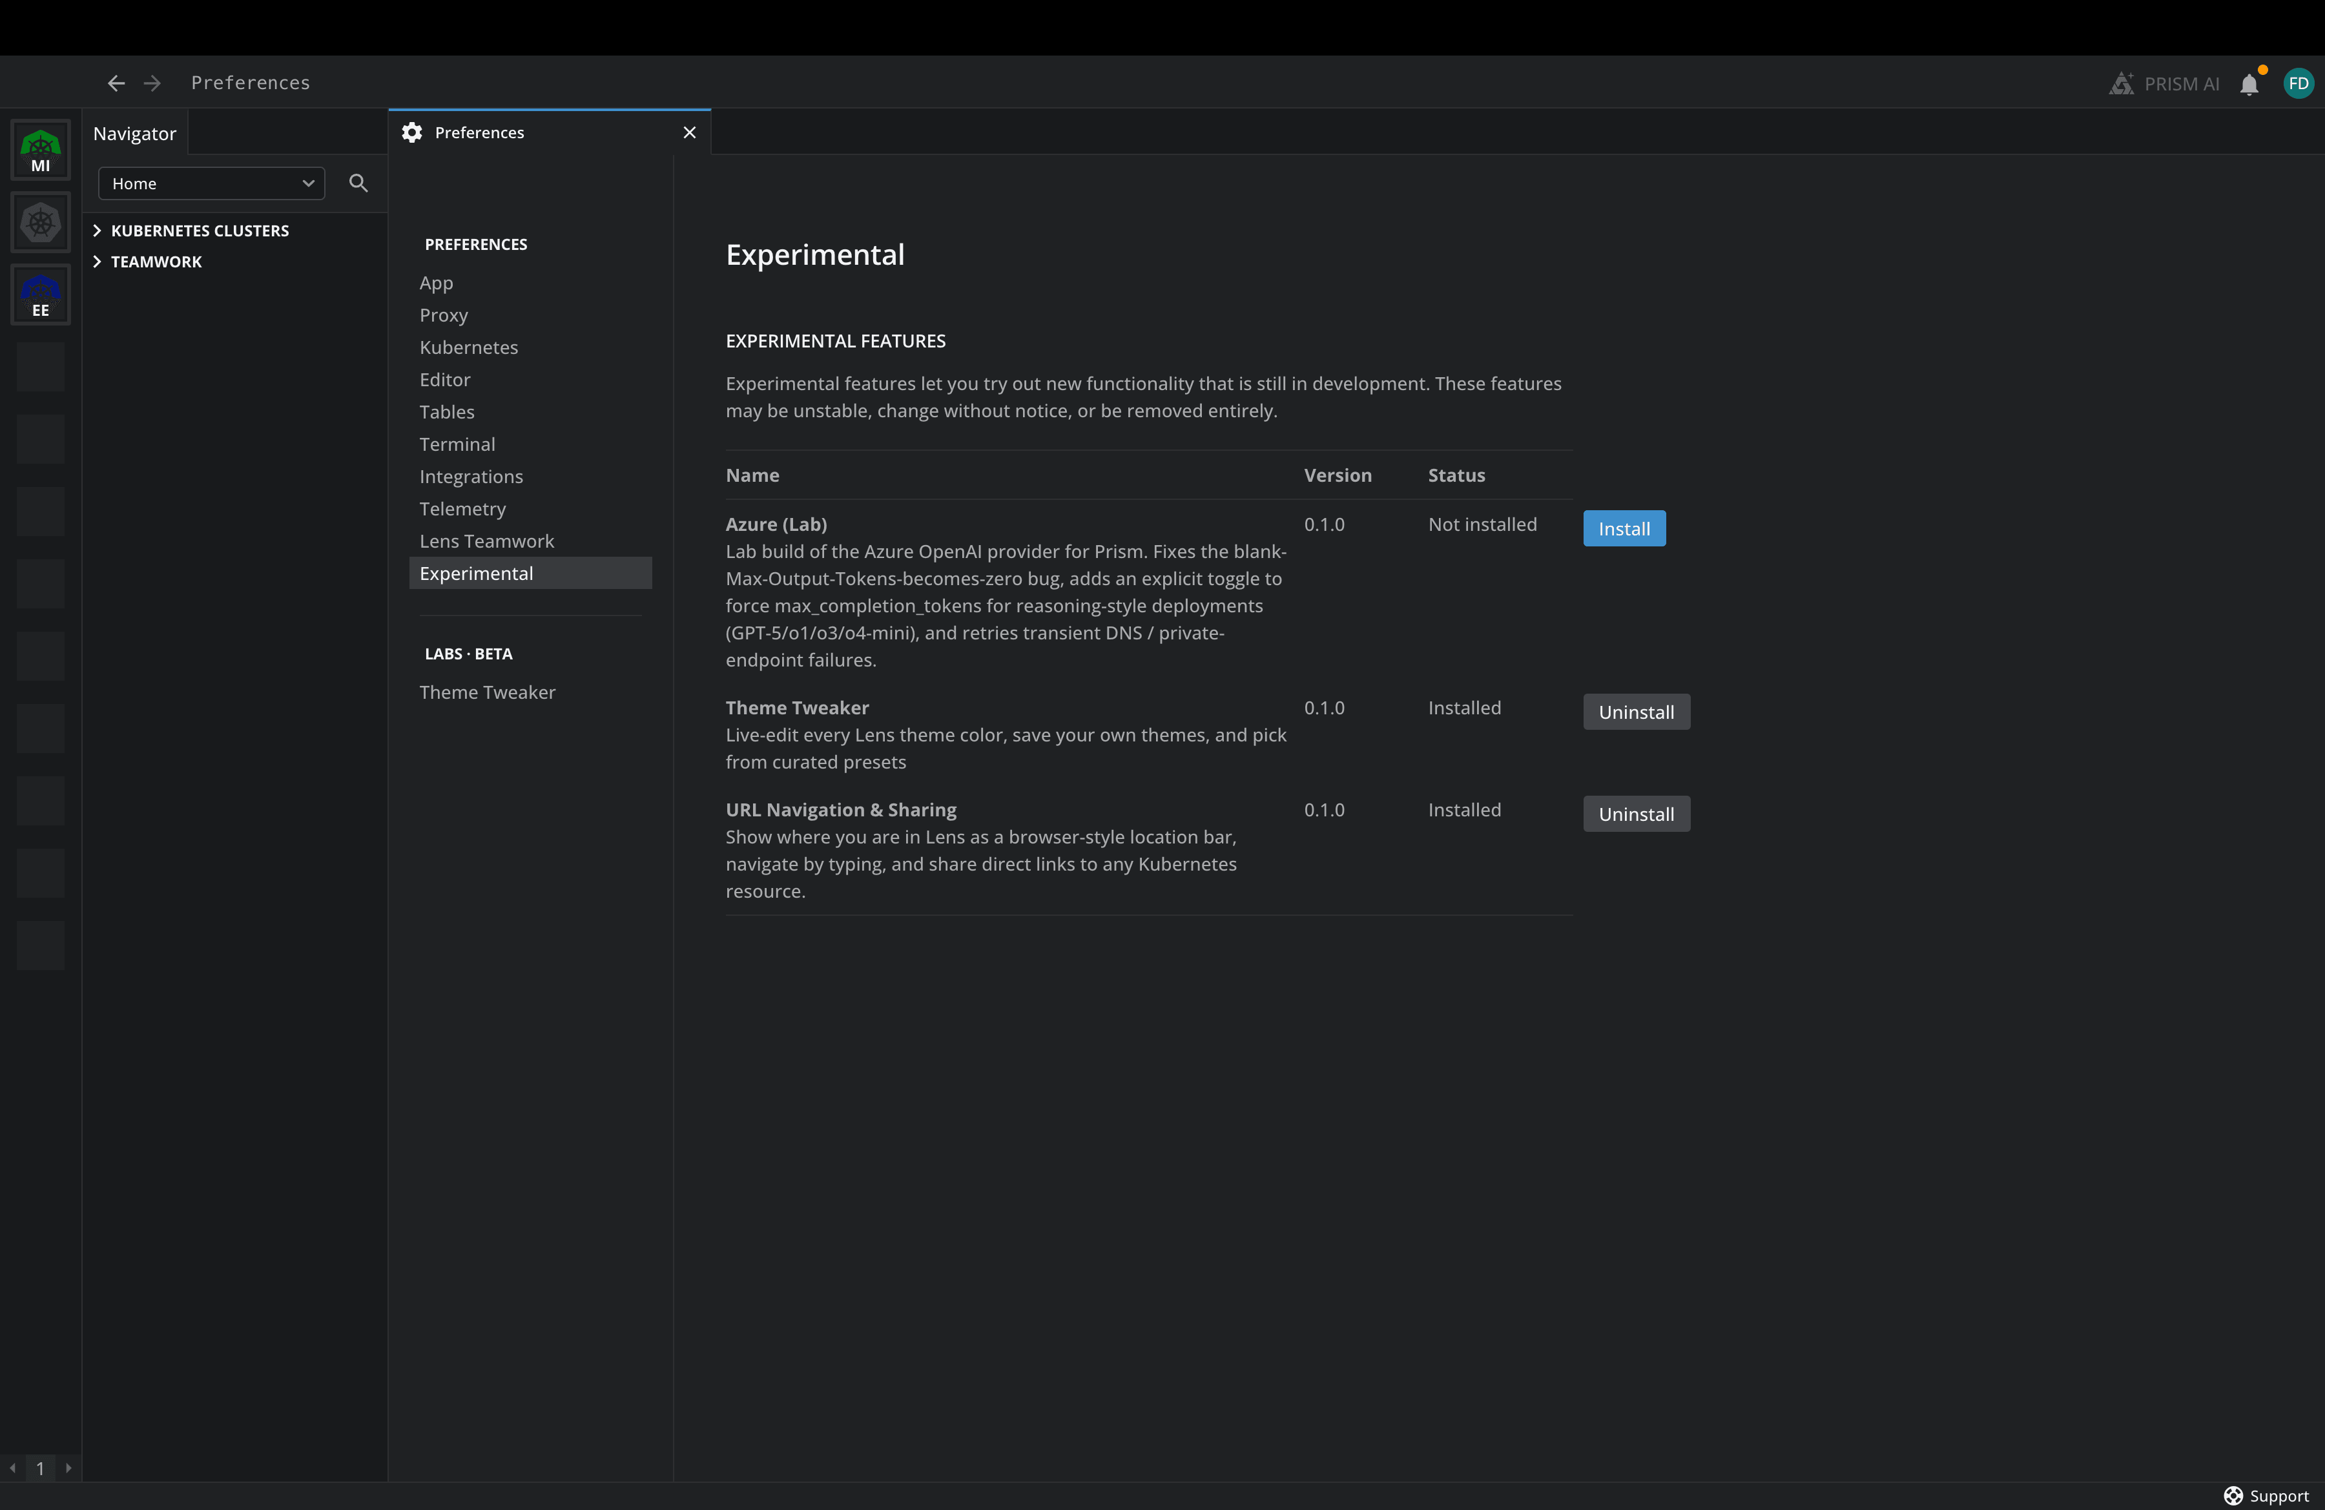The height and width of the screenshot is (1510, 2325).
Task: Open Tables preferences
Action: pos(530,412)
